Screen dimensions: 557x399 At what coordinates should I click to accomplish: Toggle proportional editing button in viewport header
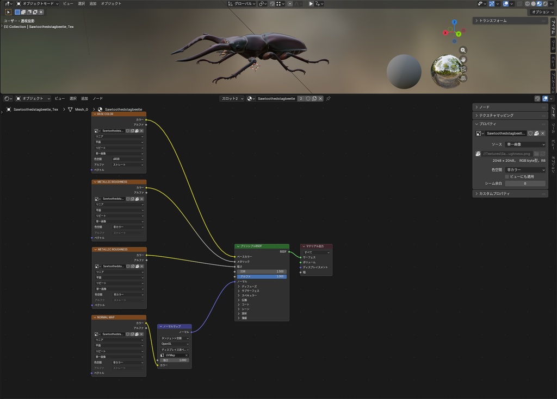(x=290, y=4)
